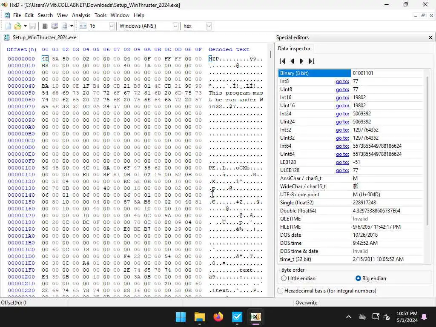The width and height of the screenshot is (436, 327).
Task: Show hidden system tray icons
Action: tap(348, 317)
